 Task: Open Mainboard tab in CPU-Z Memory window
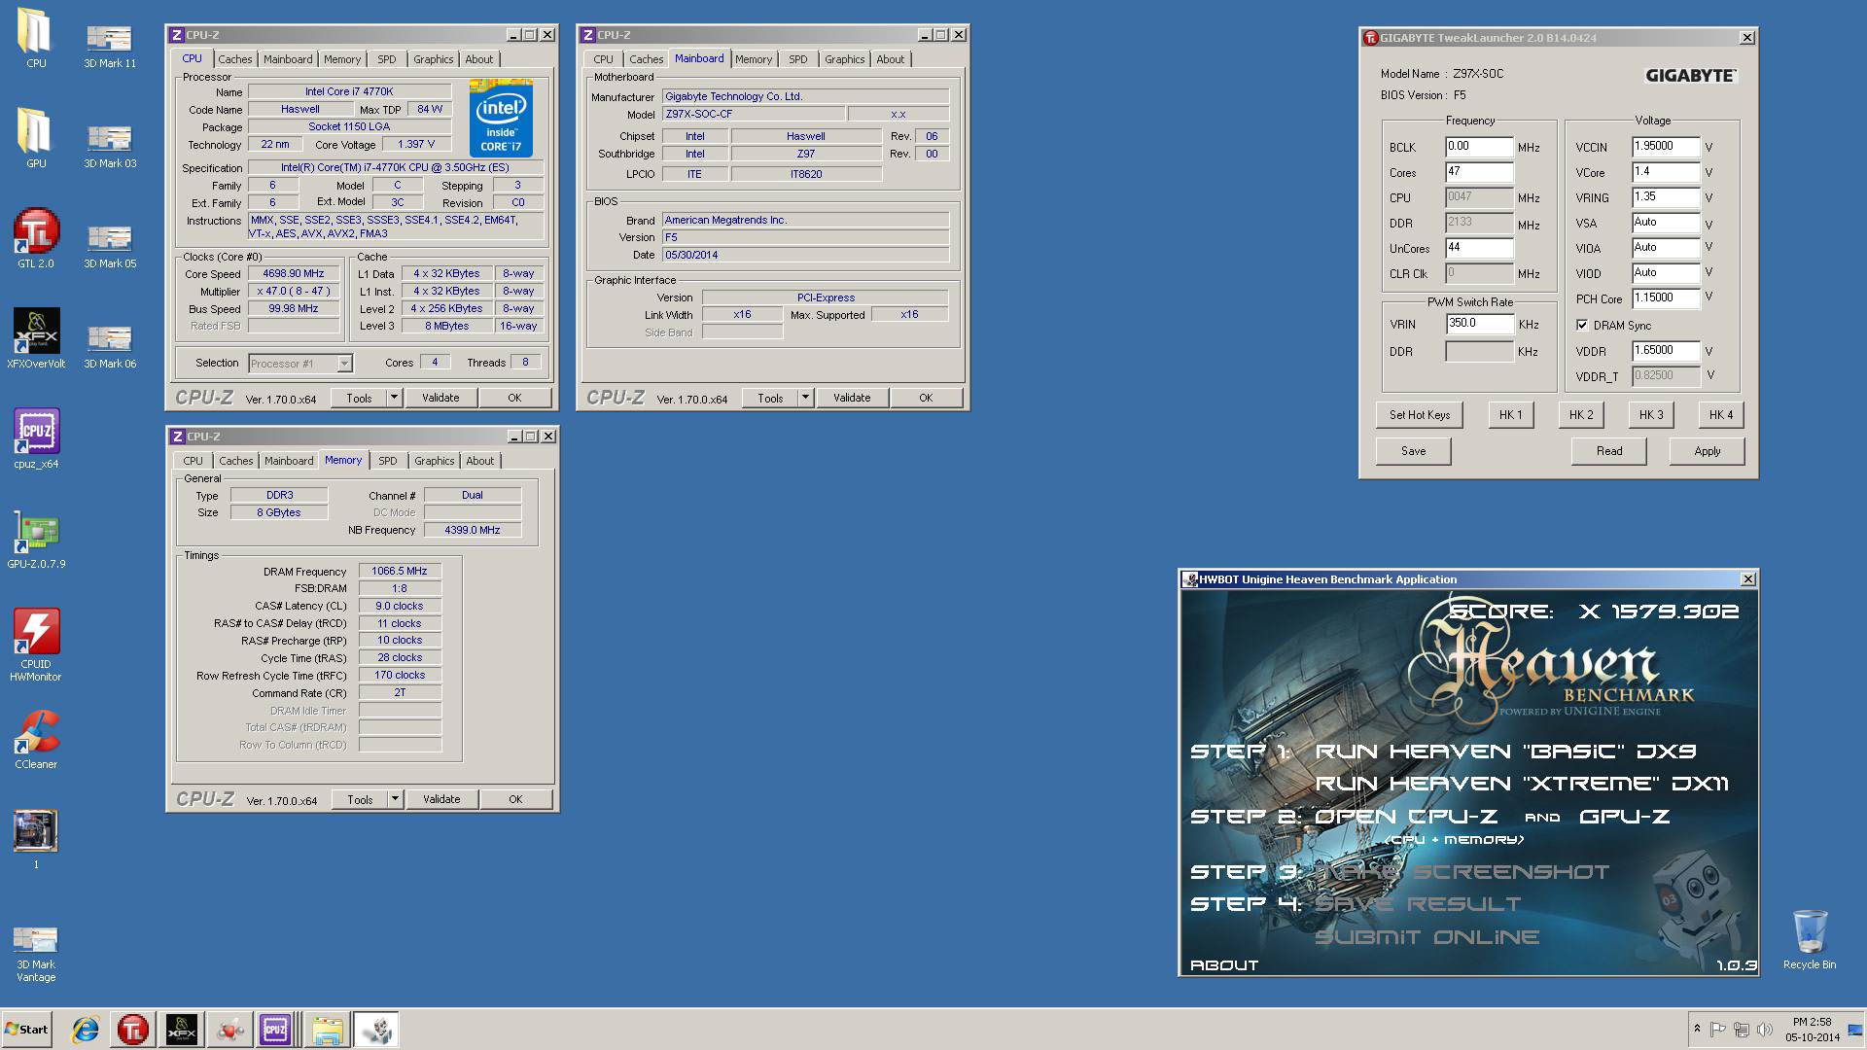coord(289,461)
